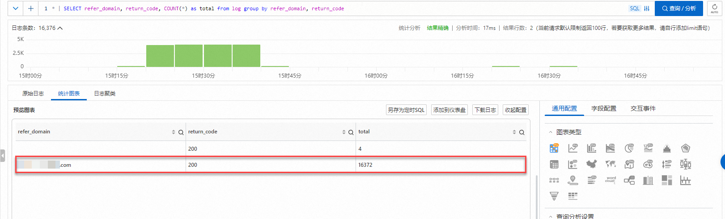This screenshot has height=219, width=725.
Task: Select the histogram chart type icon
Action: point(667,149)
